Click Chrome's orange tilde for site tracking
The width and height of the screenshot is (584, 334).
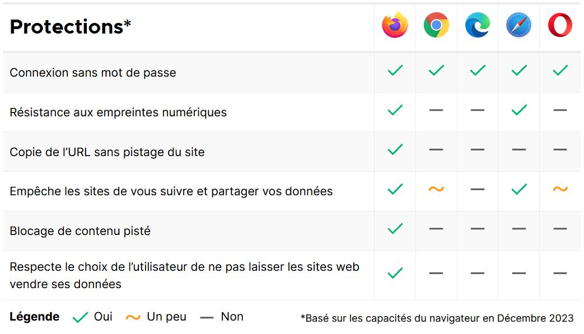coord(436,189)
